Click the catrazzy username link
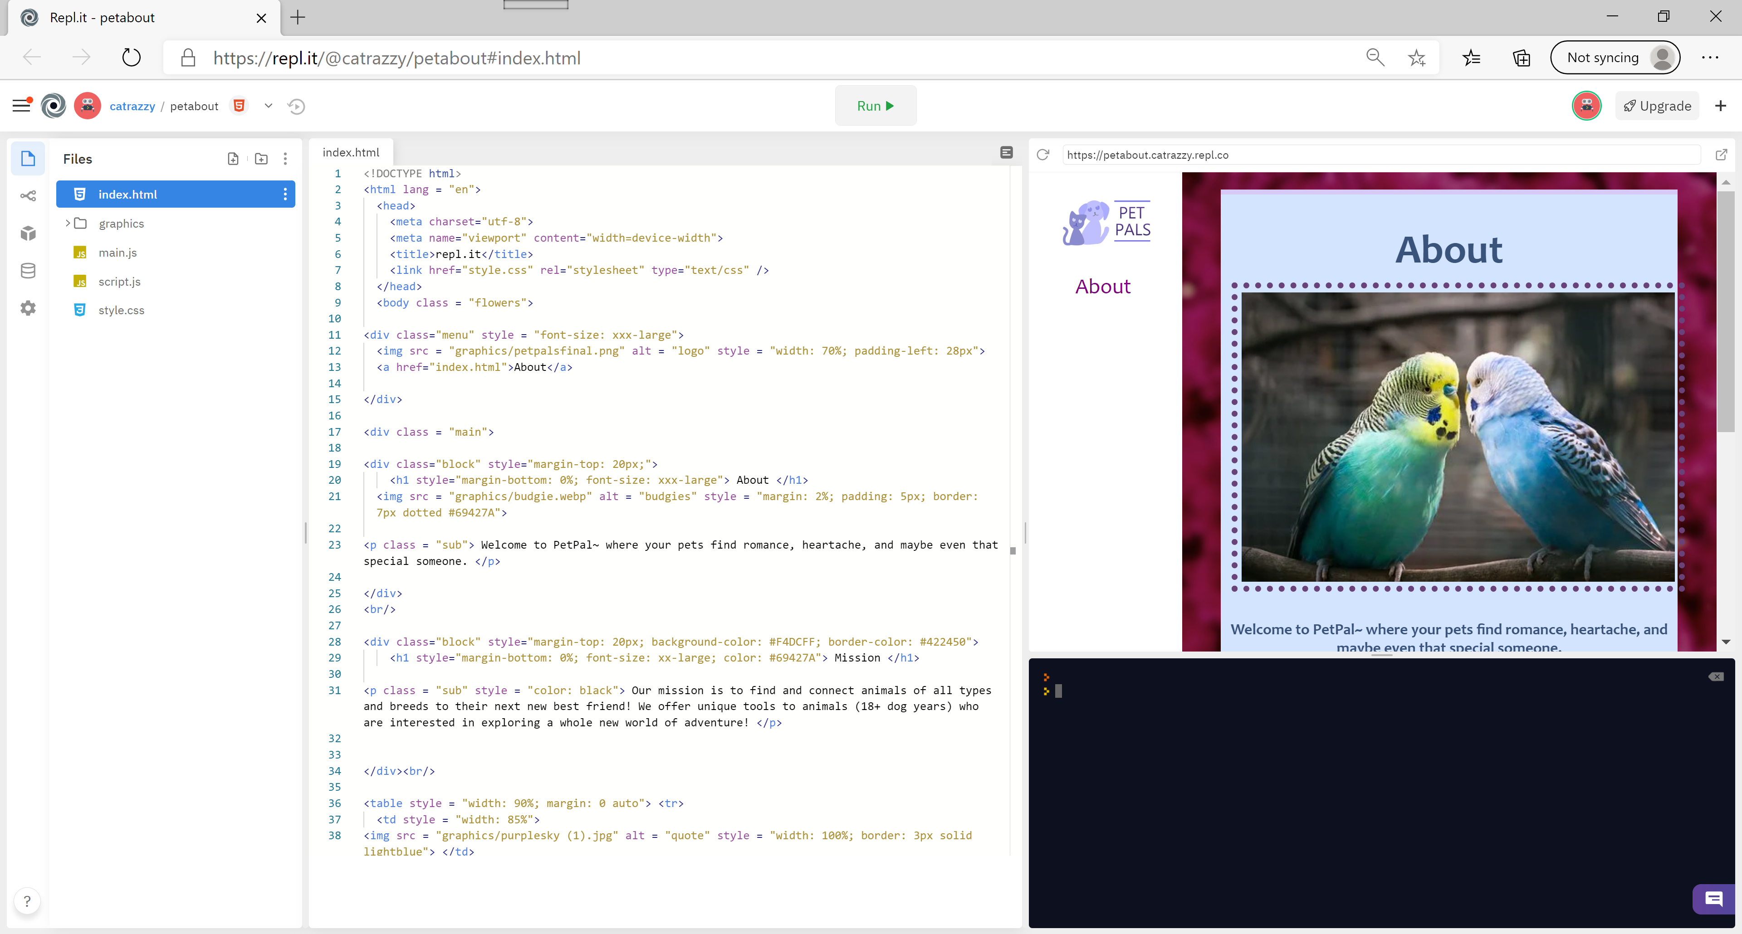Image resolution: width=1742 pixels, height=934 pixels. 132,106
